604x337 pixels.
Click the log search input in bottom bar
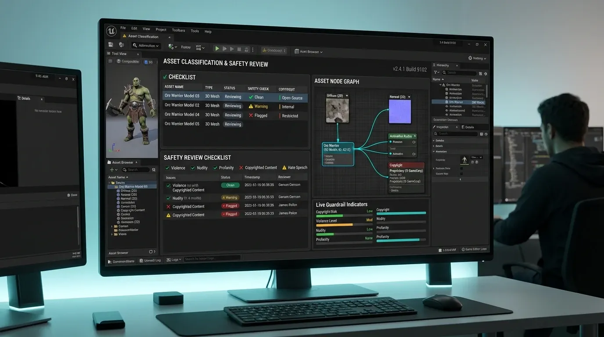pos(212,259)
